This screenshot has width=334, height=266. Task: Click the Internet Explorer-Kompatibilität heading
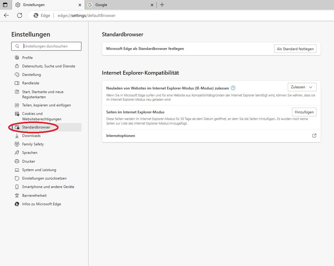pos(140,73)
